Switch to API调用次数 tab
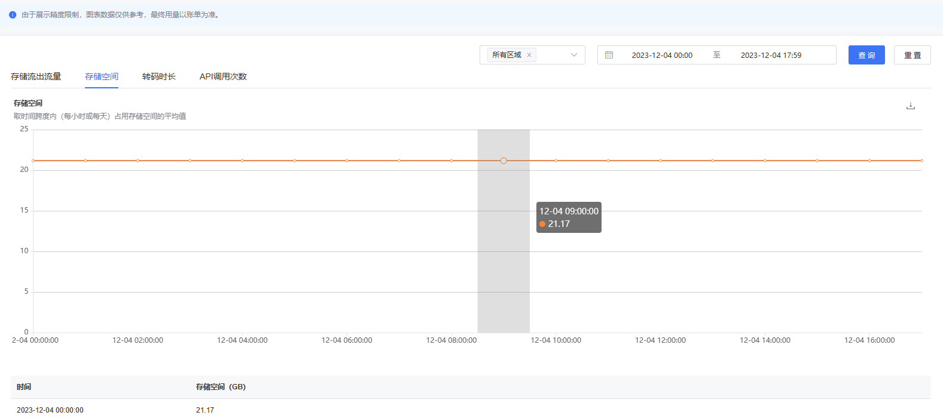 223,76
